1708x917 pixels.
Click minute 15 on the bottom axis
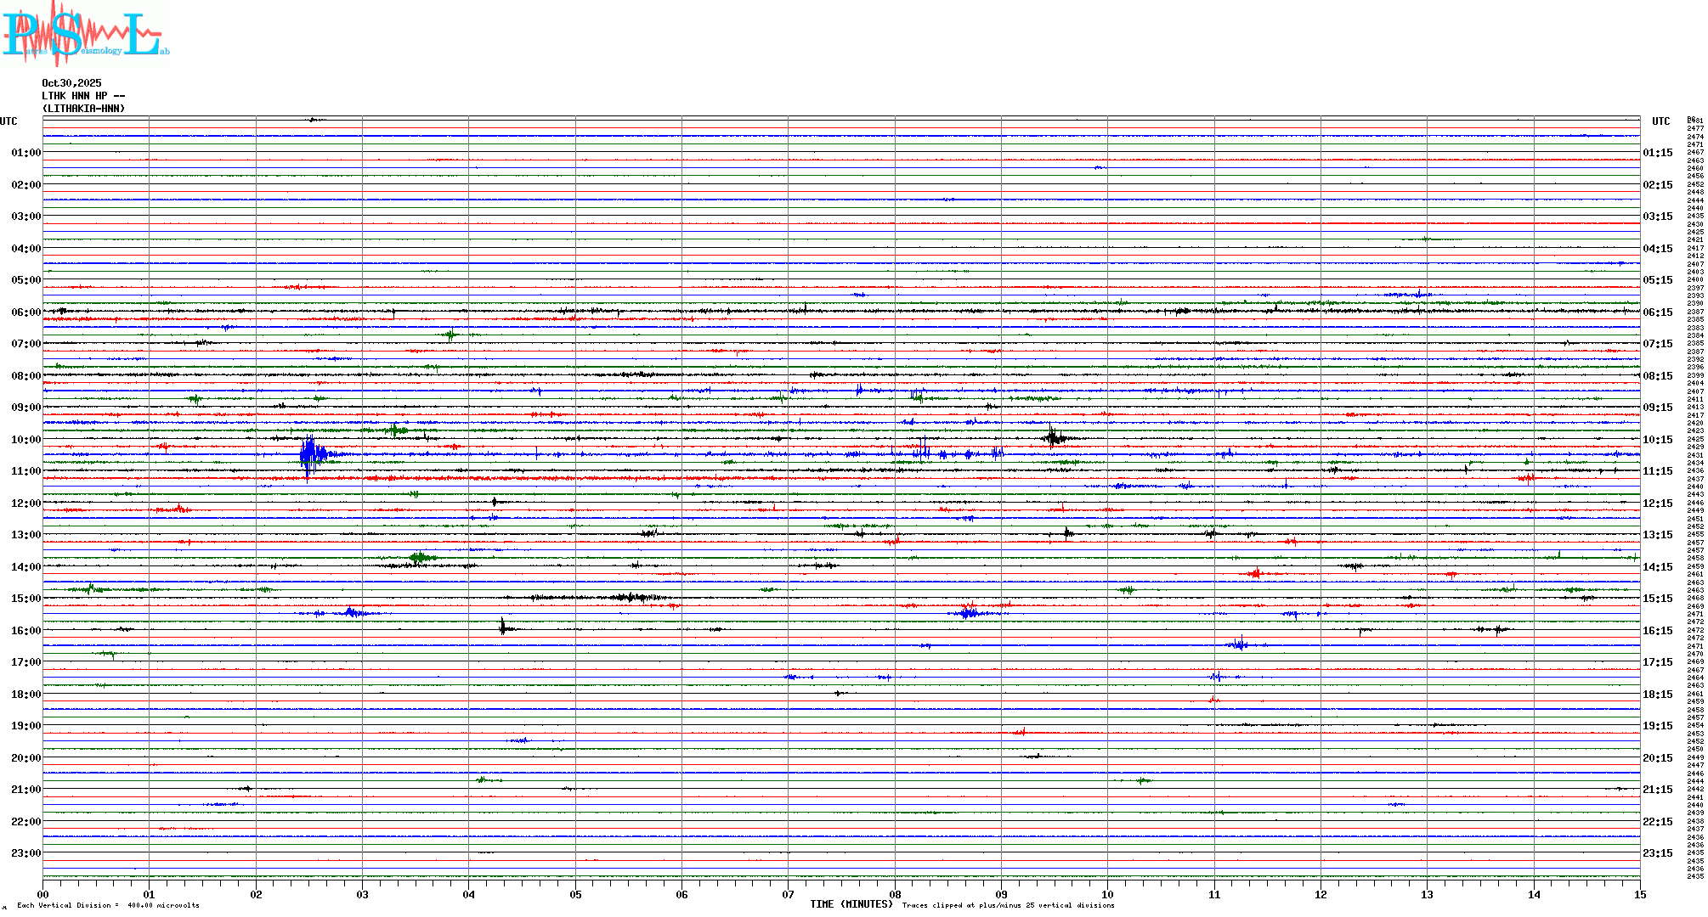click(1639, 894)
